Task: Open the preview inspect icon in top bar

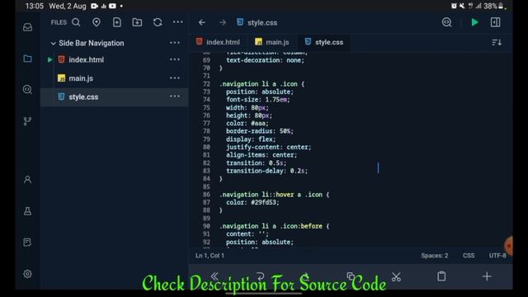Action: tap(446, 22)
